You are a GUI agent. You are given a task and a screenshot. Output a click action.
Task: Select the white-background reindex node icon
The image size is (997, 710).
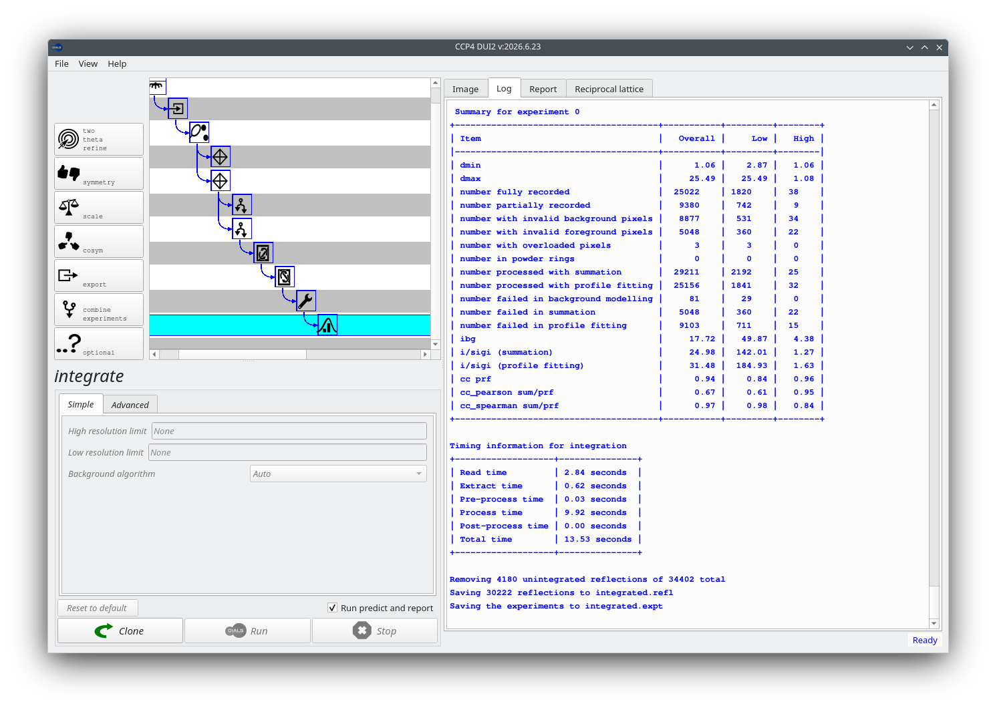pos(285,277)
